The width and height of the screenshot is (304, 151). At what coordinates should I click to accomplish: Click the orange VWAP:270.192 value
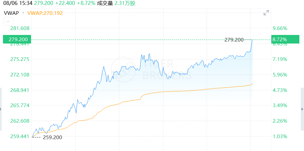coord(45,13)
